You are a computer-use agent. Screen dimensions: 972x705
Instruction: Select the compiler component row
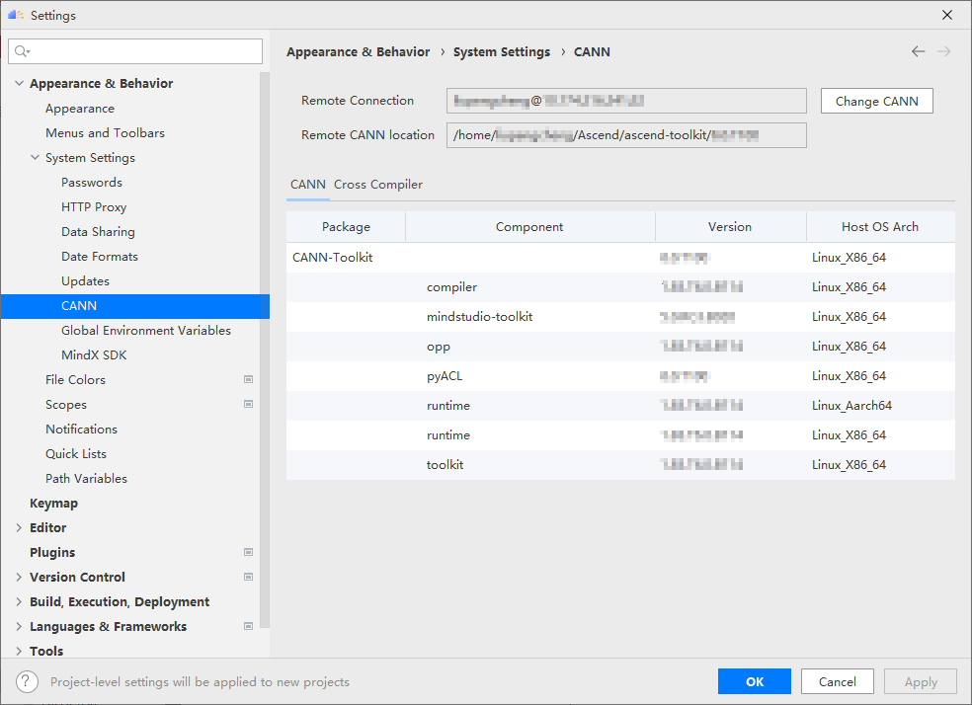tap(620, 286)
